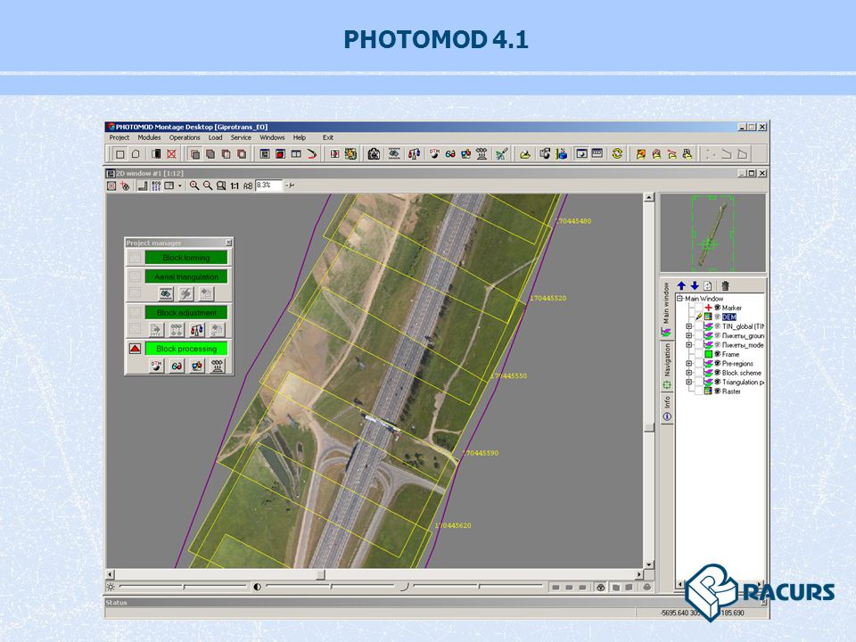The width and height of the screenshot is (856, 642).
Task: Click the red X icon in main toolbar
Action: (x=171, y=154)
